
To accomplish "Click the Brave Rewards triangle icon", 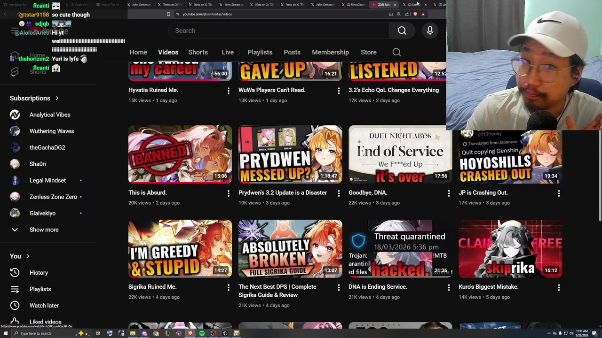I will (423, 14).
